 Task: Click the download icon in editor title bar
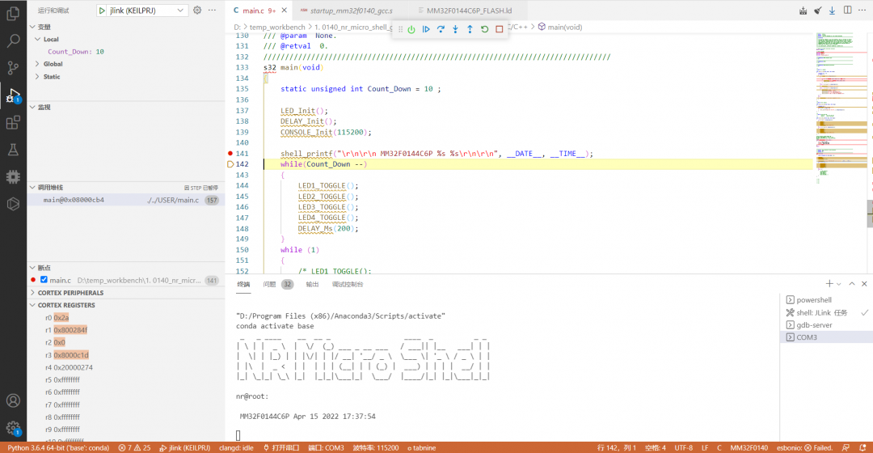tap(833, 10)
